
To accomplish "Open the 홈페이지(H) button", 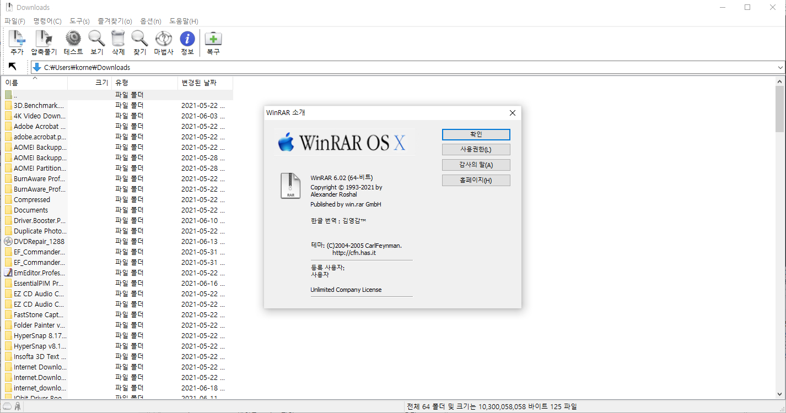I will (x=476, y=181).
